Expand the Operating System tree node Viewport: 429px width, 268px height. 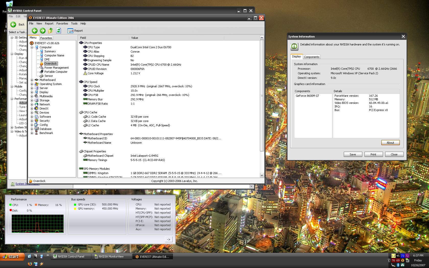[32, 84]
